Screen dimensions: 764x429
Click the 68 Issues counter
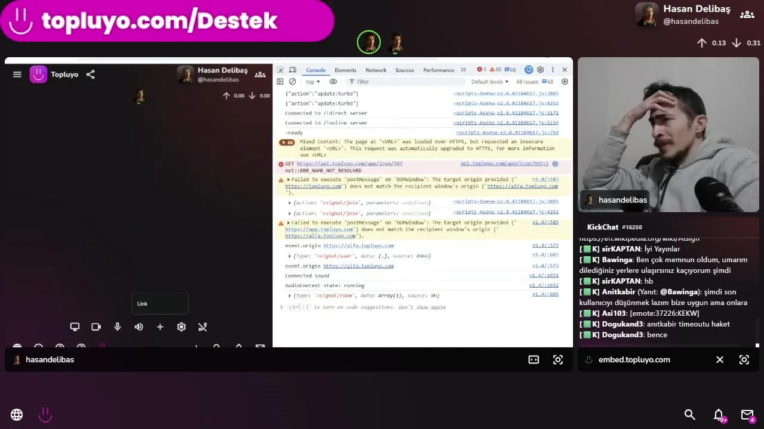coord(535,82)
